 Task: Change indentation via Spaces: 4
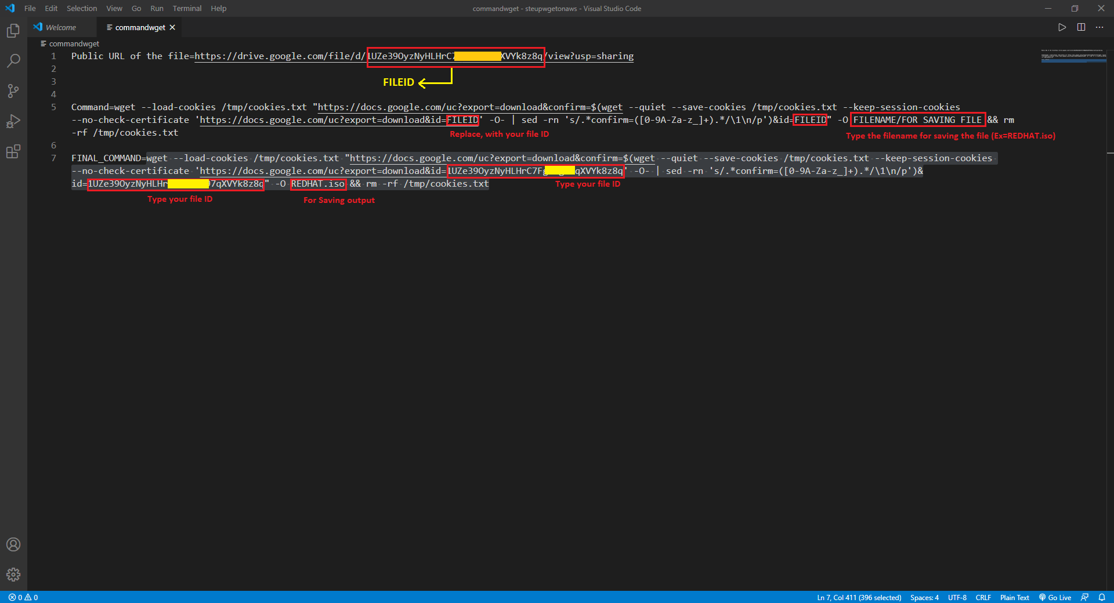tap(924, 597)
